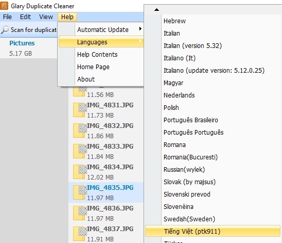Choose Português Brasileiro language

(x=213, y=120)
